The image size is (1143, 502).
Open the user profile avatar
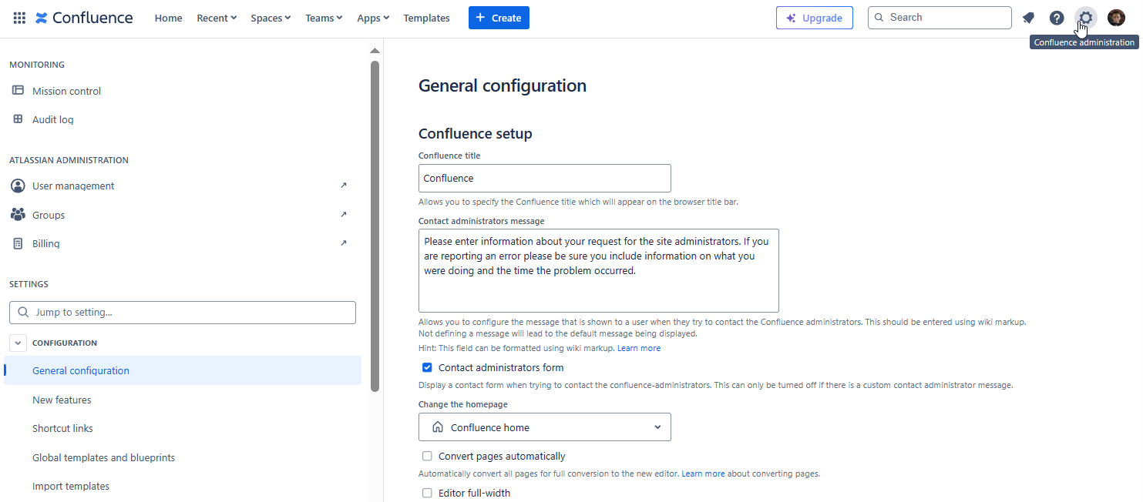pos(1116,18)
